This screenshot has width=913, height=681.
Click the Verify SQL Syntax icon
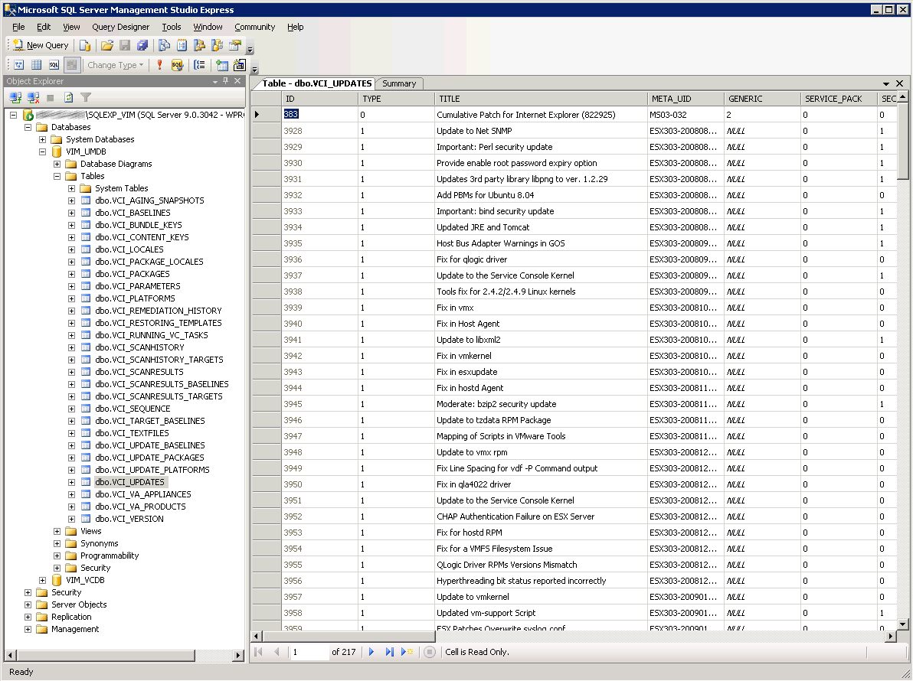(x=177, y=65)
